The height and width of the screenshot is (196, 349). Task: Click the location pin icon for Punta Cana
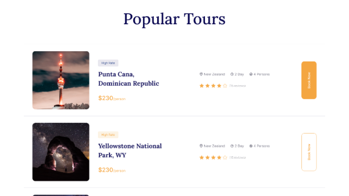pos(201,74)
